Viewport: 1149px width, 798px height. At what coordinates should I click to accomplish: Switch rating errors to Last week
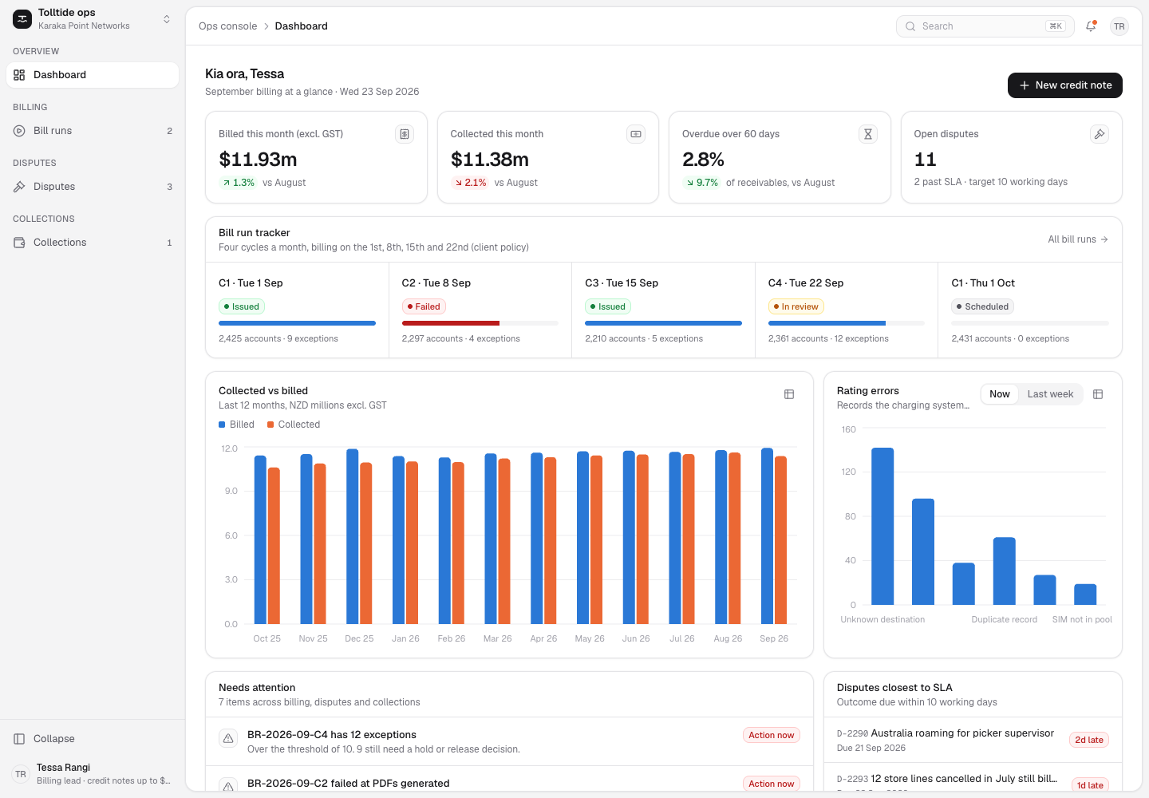[1050, 394]
